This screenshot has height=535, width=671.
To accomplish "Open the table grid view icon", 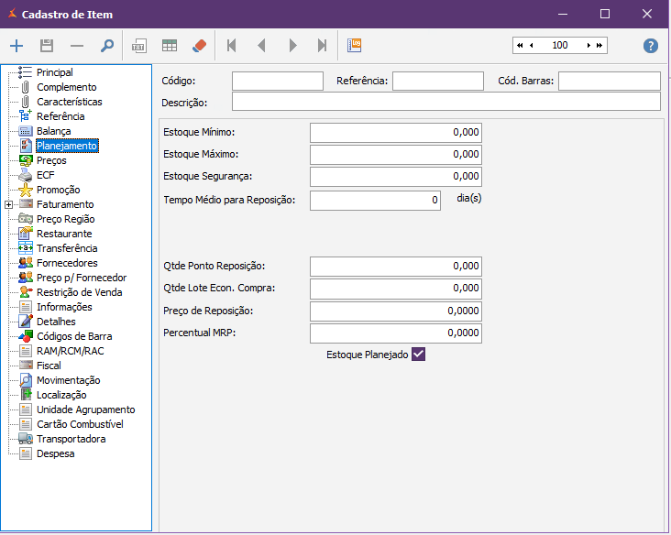I will click(170, 45).
